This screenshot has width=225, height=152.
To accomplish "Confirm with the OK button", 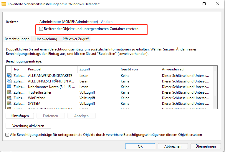I will pos(140,146).
